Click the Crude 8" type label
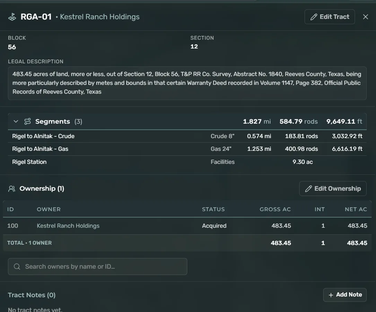This screenshot has height=312, width=376. click(x=222, y=136)
